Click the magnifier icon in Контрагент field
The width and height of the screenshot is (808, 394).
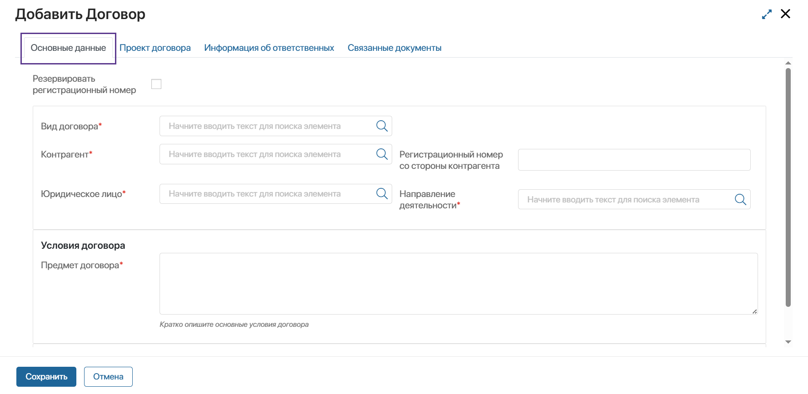[x=382, y=154]
